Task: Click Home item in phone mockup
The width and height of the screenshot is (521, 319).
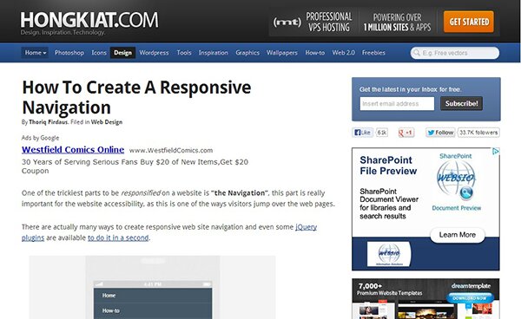Action: [109, 295]
